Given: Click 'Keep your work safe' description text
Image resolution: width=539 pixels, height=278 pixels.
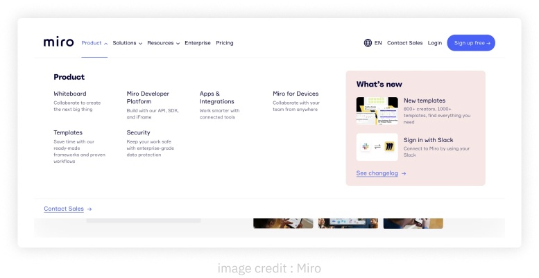Looking at the screenshot, I should click(x=151, y=148).
